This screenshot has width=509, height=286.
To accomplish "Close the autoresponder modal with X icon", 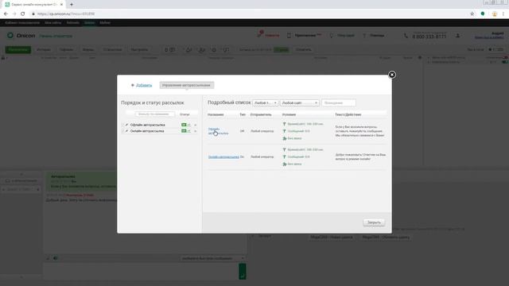I will 392,75.
